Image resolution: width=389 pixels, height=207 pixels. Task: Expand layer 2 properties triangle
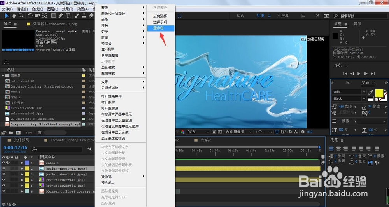[22, 168]
